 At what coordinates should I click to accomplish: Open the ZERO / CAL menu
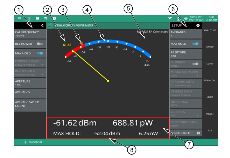pyautogui.click(x=210, y=80)
